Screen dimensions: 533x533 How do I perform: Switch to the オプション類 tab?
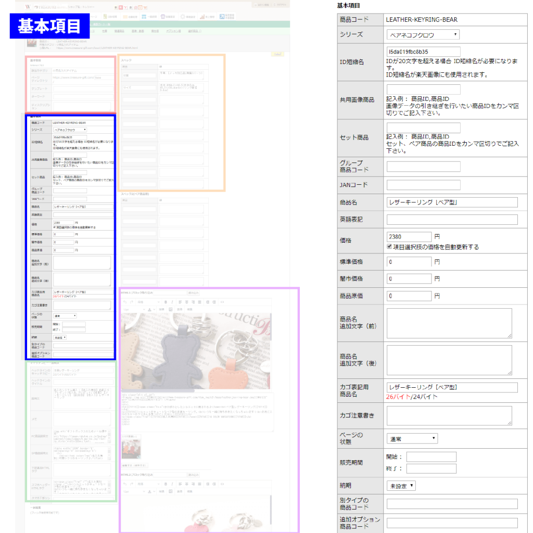click(172, 31)
